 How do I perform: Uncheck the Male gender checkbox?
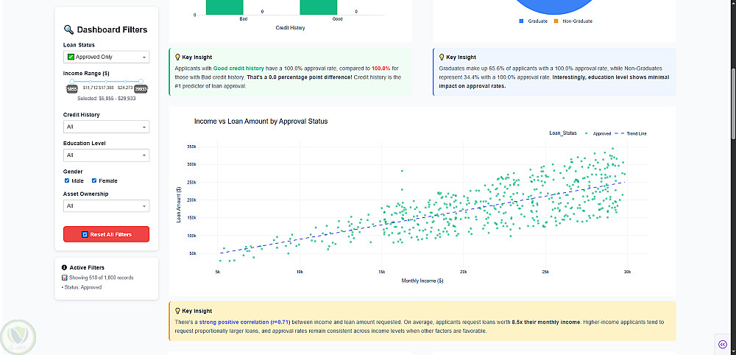click(x=67, y=180)
